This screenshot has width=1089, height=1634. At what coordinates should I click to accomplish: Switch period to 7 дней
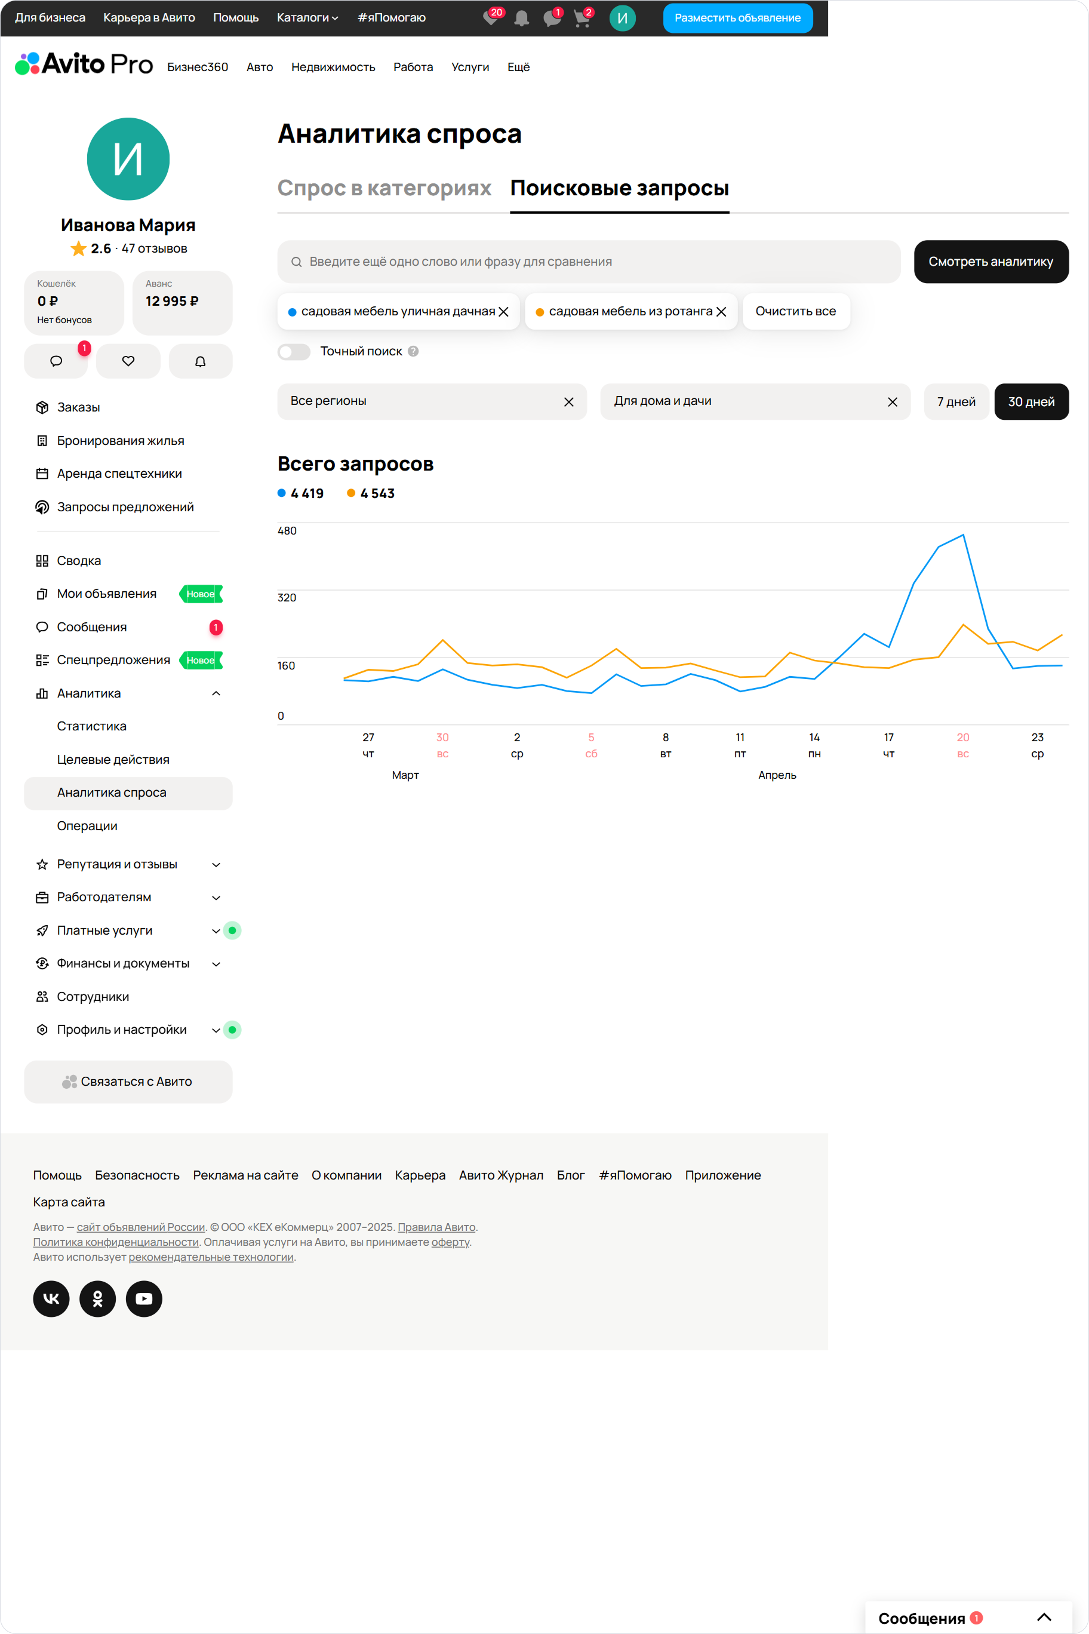pyautogui.click(x=956, y=401)
